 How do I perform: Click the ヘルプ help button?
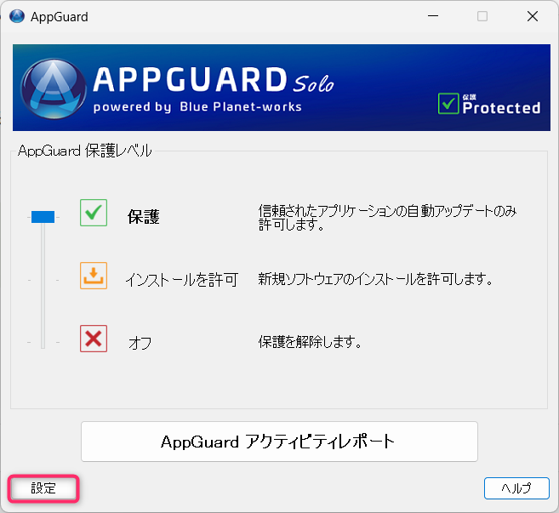click(516, 488)
